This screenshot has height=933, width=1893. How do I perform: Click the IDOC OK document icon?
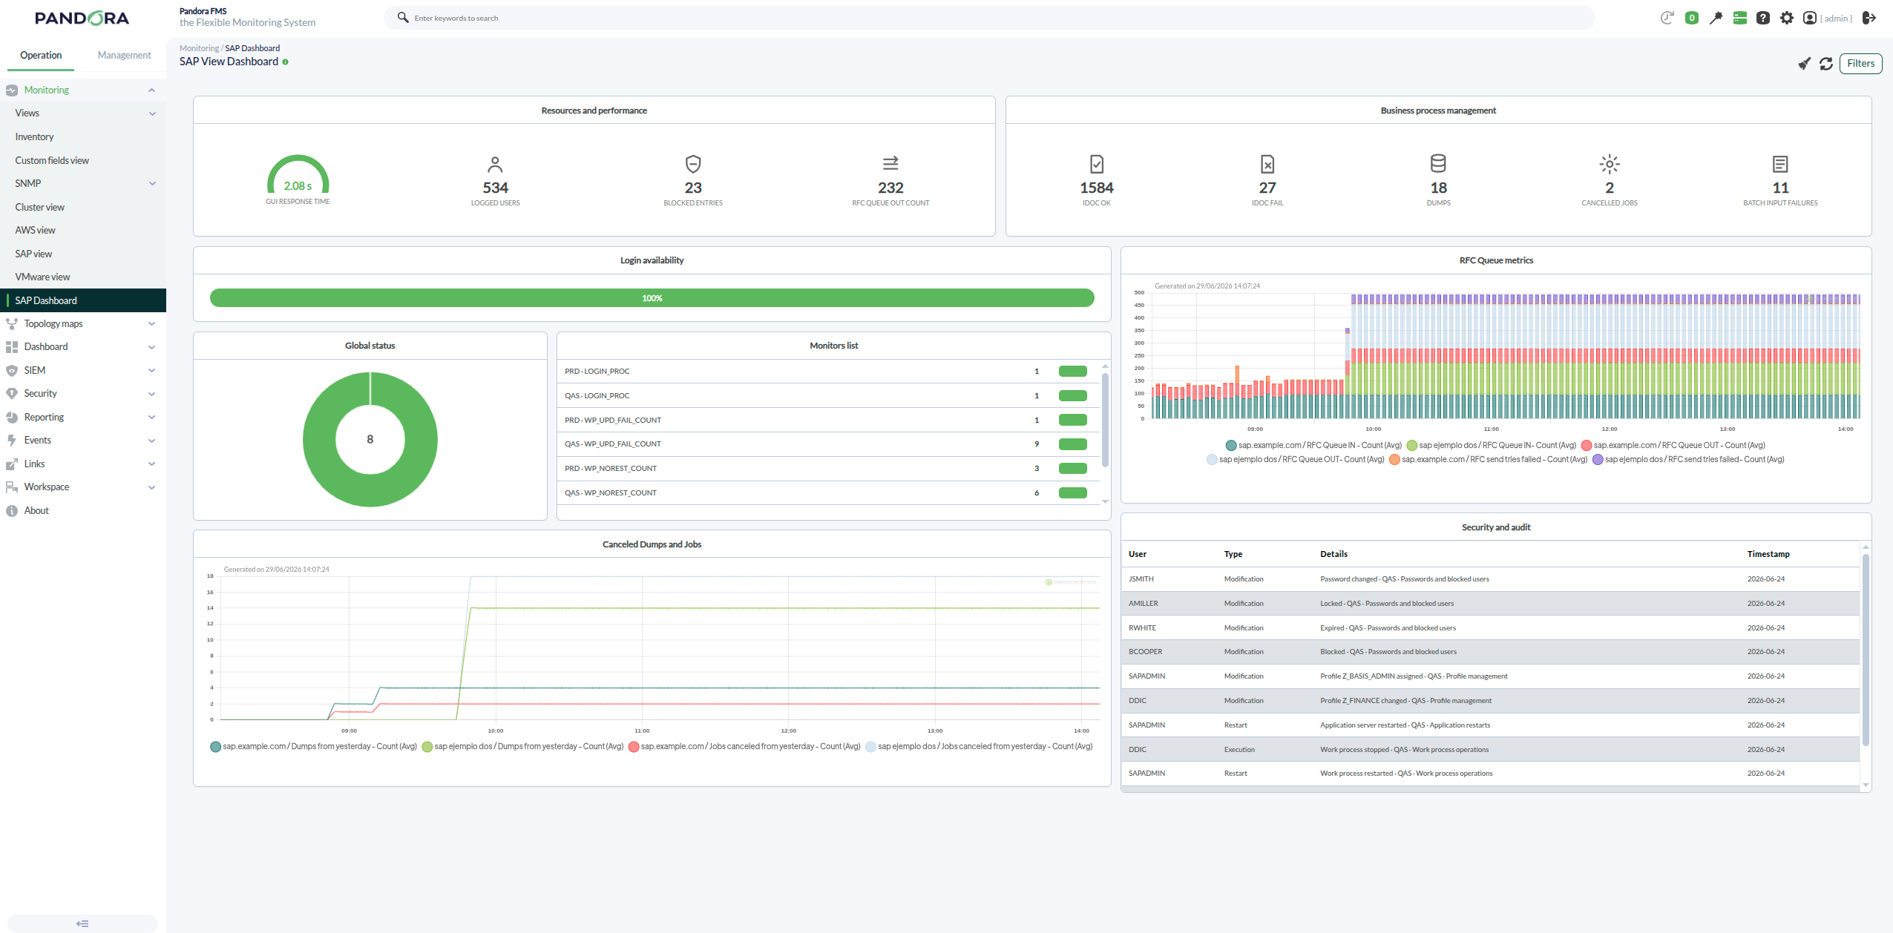coord(1097,164)
